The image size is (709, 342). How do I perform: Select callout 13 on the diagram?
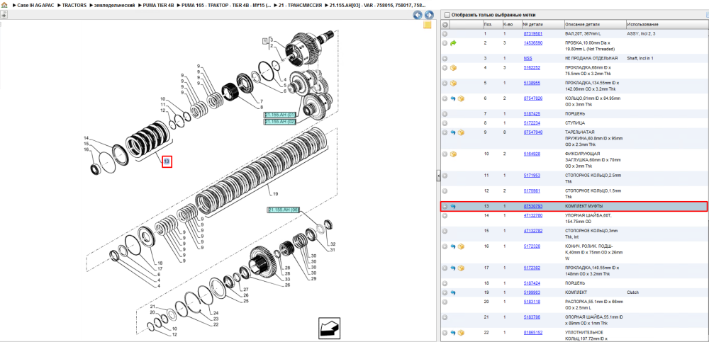tap(167, 161)
